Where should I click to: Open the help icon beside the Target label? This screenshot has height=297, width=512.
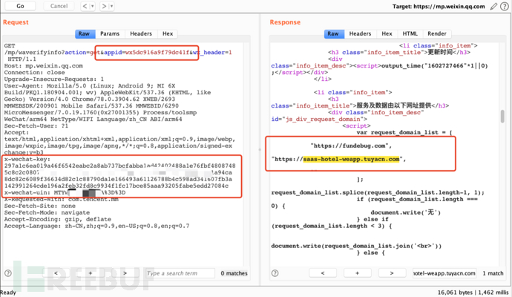click(x=505, y=6)
